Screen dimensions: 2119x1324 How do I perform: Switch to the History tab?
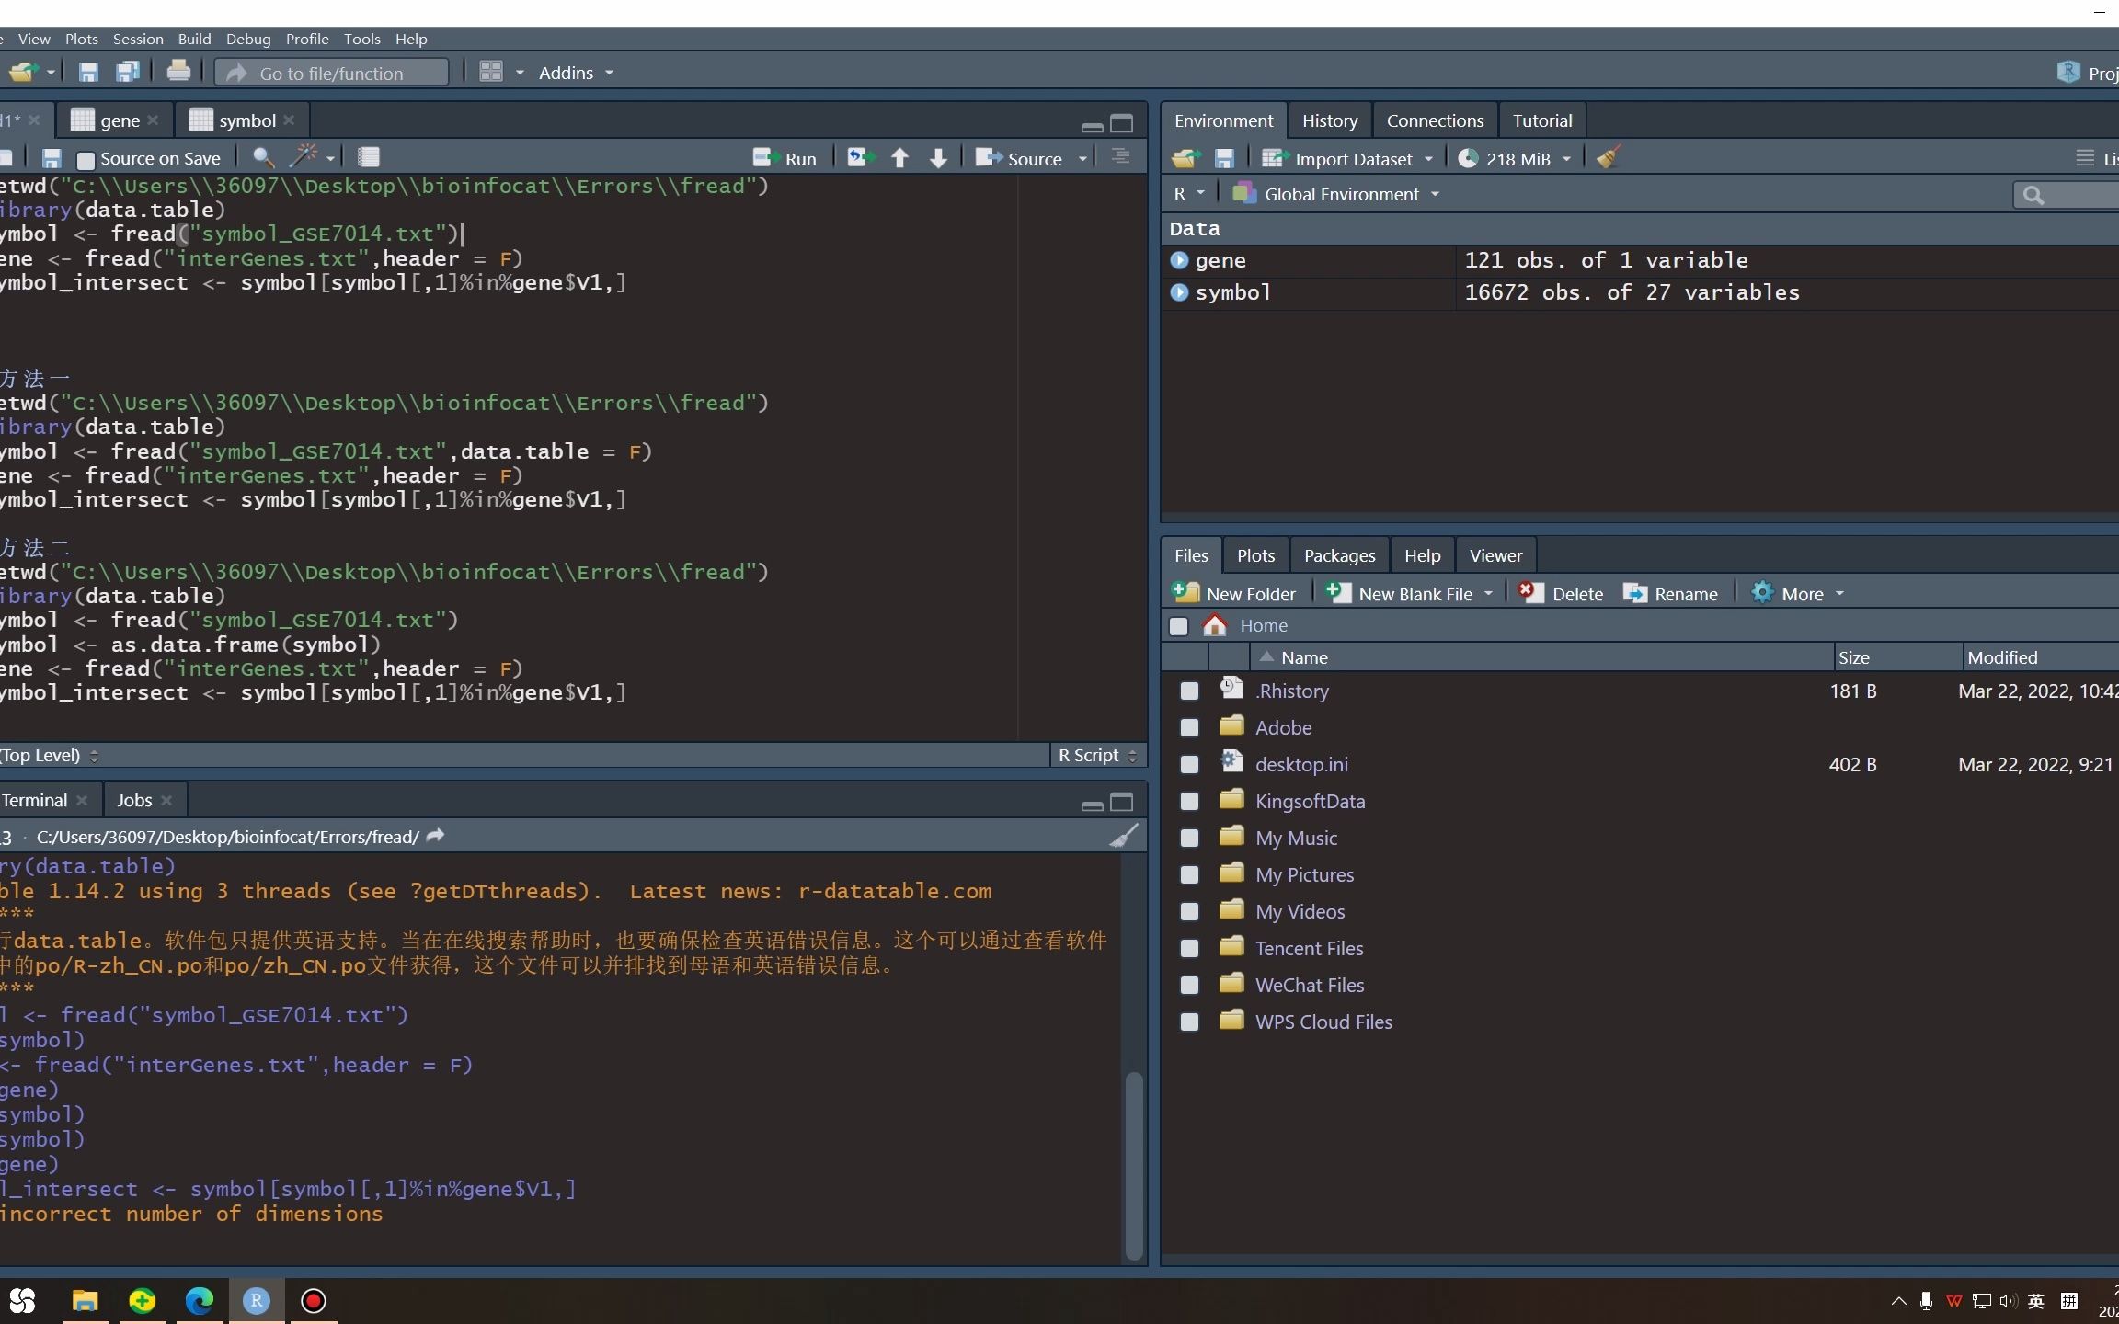(1329, 120)
